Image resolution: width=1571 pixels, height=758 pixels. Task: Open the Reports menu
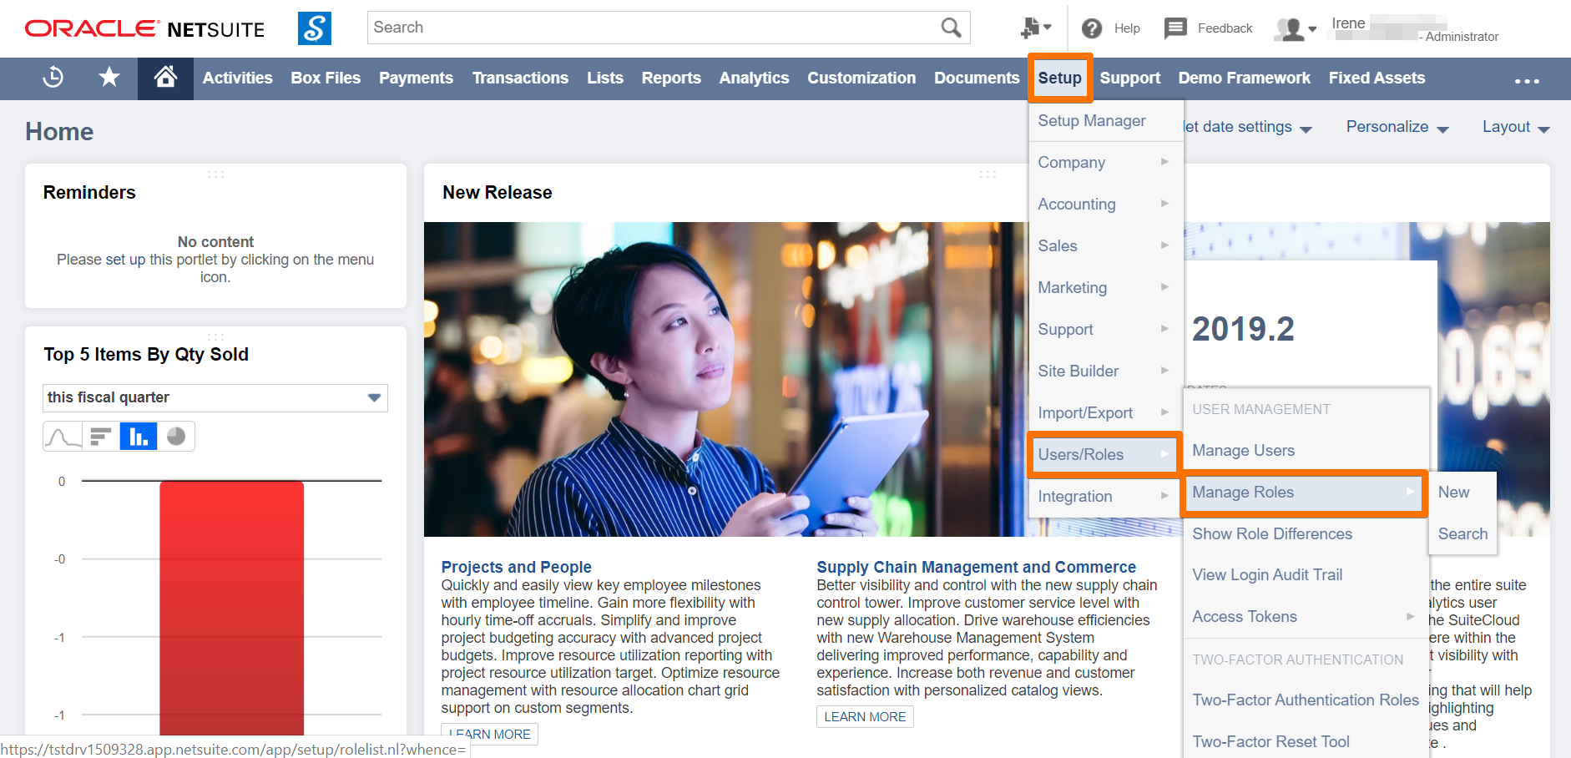[671, 78]
